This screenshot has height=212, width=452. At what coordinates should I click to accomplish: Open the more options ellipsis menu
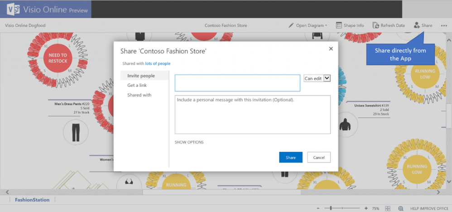[x=444, y=26]
